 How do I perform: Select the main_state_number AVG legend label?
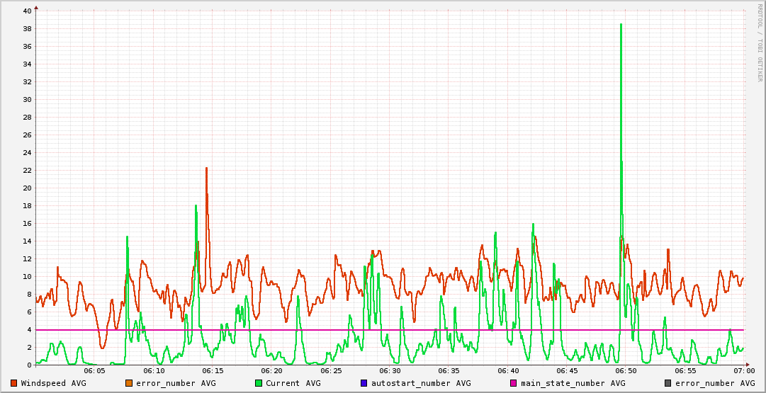(x=573, y=383)
